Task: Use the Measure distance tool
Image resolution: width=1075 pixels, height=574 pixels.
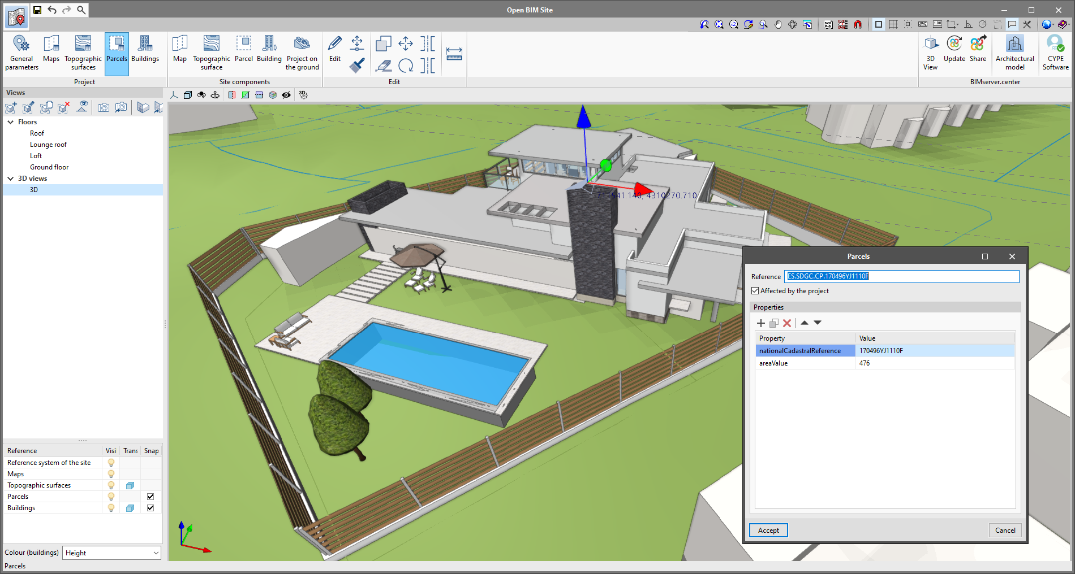Action: click(454, 54)
